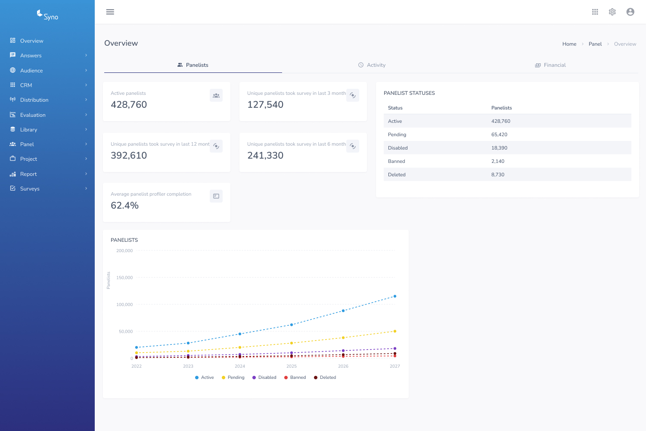Click the 2027 Disabled data point
646x431 pixels.
395,348
